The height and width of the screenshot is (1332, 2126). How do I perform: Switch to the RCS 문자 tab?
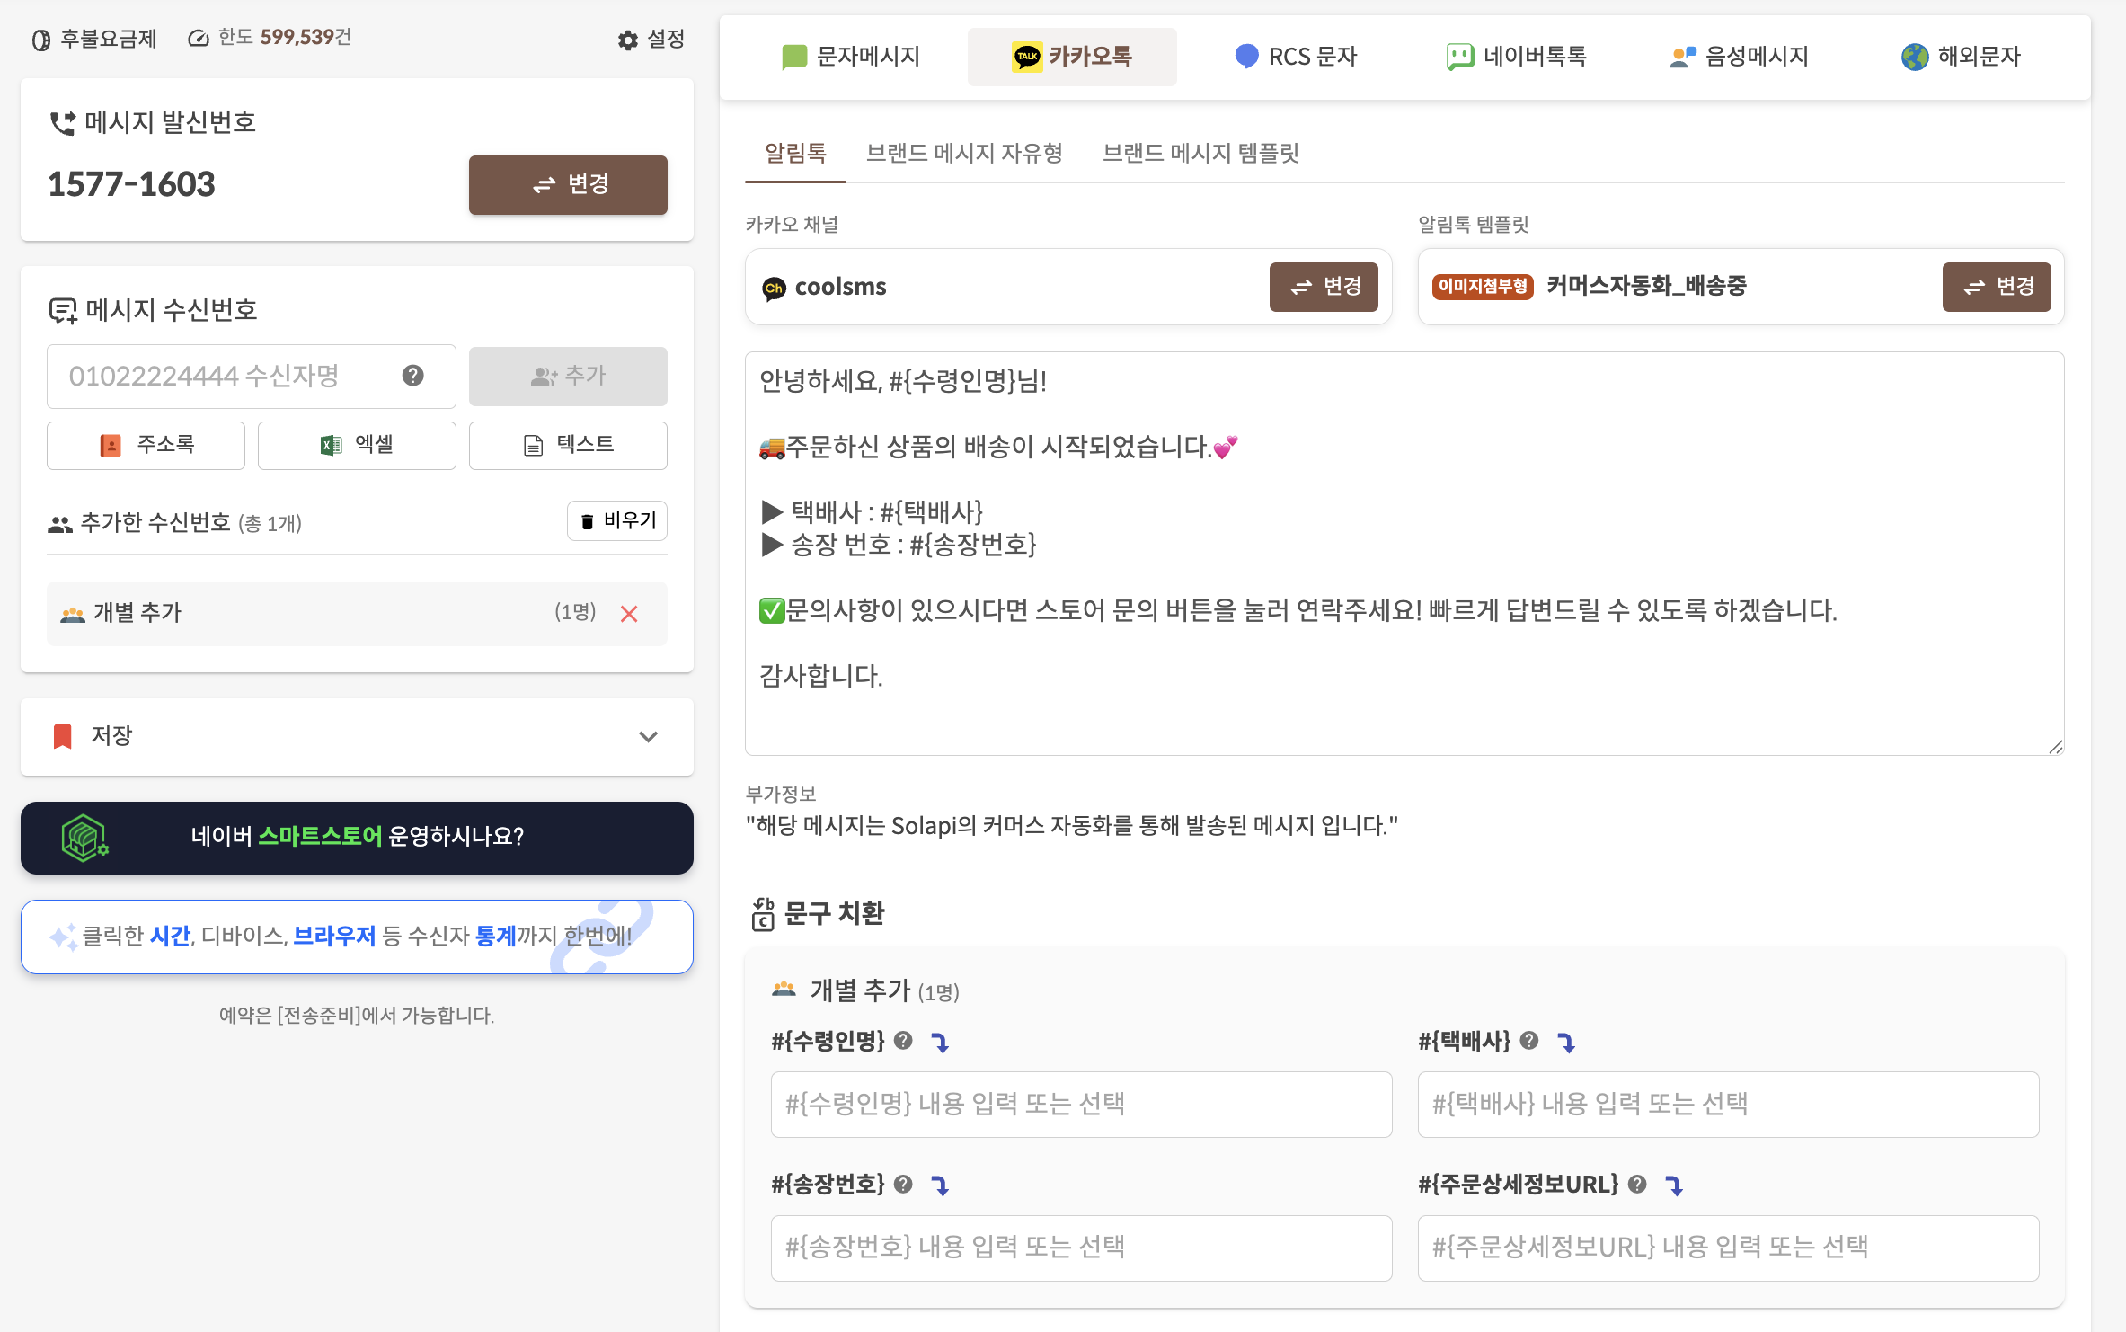click(x=1294, y=56)
